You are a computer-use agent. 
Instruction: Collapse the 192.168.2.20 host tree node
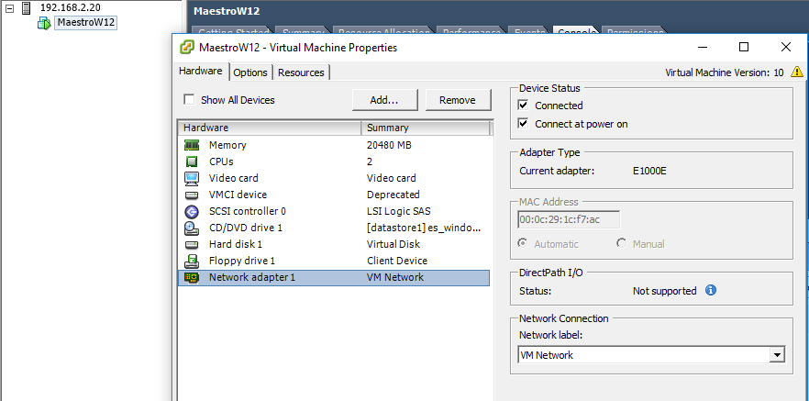coord(10,7)
